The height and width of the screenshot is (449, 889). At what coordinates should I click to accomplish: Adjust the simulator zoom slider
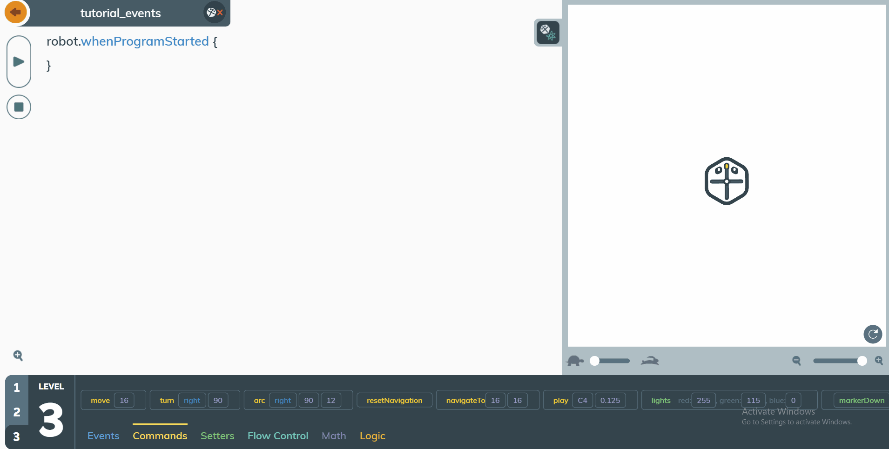pyautogui.click(x=840, y=361)
